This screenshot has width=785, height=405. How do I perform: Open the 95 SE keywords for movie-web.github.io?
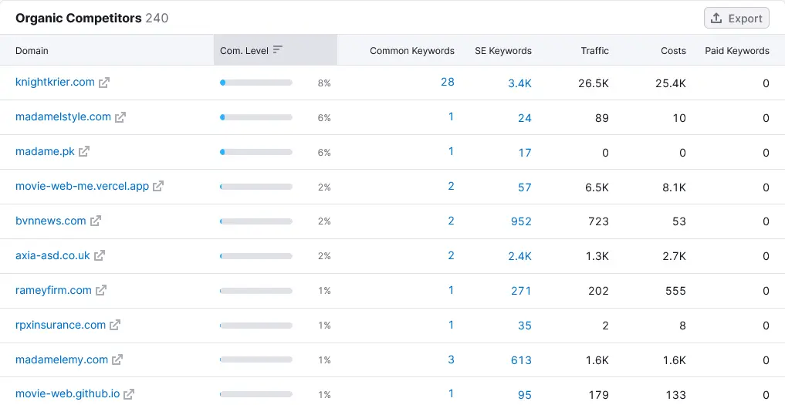tap(525, 394)
